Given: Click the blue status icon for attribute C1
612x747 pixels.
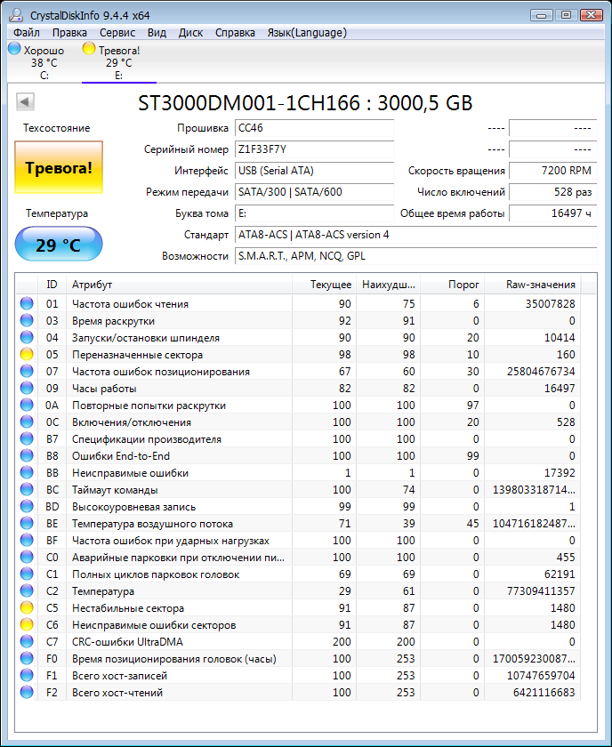Looking at the screenshot, I should pos(27,574).
